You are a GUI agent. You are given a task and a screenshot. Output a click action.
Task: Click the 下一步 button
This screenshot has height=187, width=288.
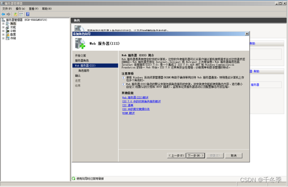click(x=196, y=155)
